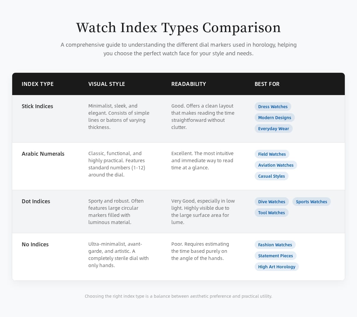Click the Index Type column header
This screenshot has height=317, width=357.
[x=38, y=84]
